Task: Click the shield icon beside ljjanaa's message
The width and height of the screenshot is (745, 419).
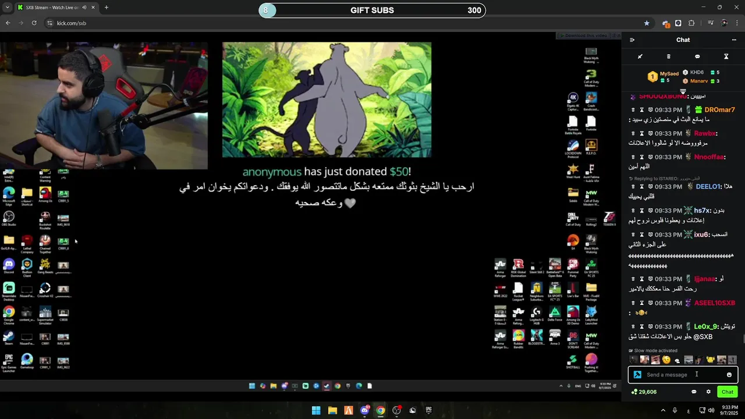Action: 650,279
